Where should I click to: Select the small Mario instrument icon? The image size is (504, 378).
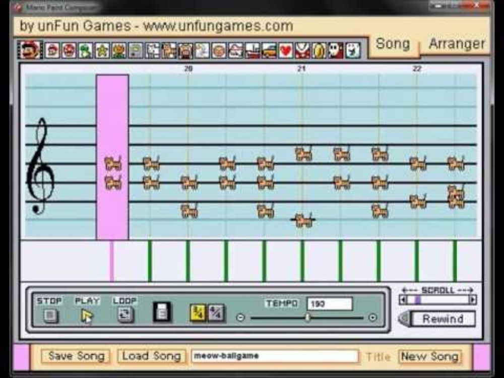[x=52, y=51]
